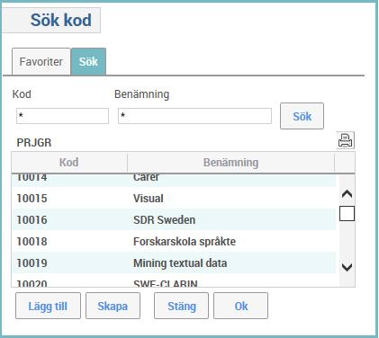
Task: Click the scroll up arrow in results list
Action: [347, 194]
